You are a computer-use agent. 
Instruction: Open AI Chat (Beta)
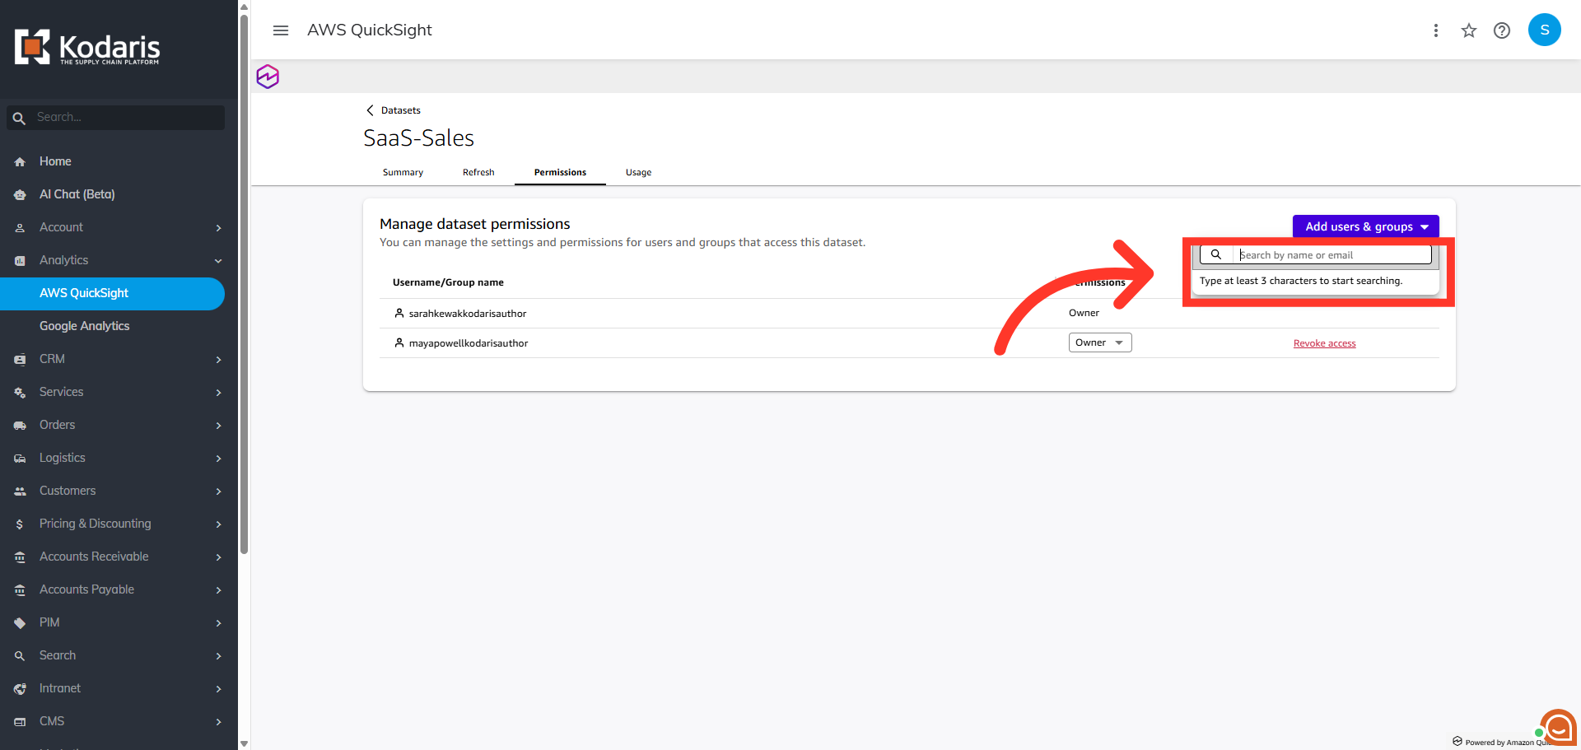click(x=77, y=194)
